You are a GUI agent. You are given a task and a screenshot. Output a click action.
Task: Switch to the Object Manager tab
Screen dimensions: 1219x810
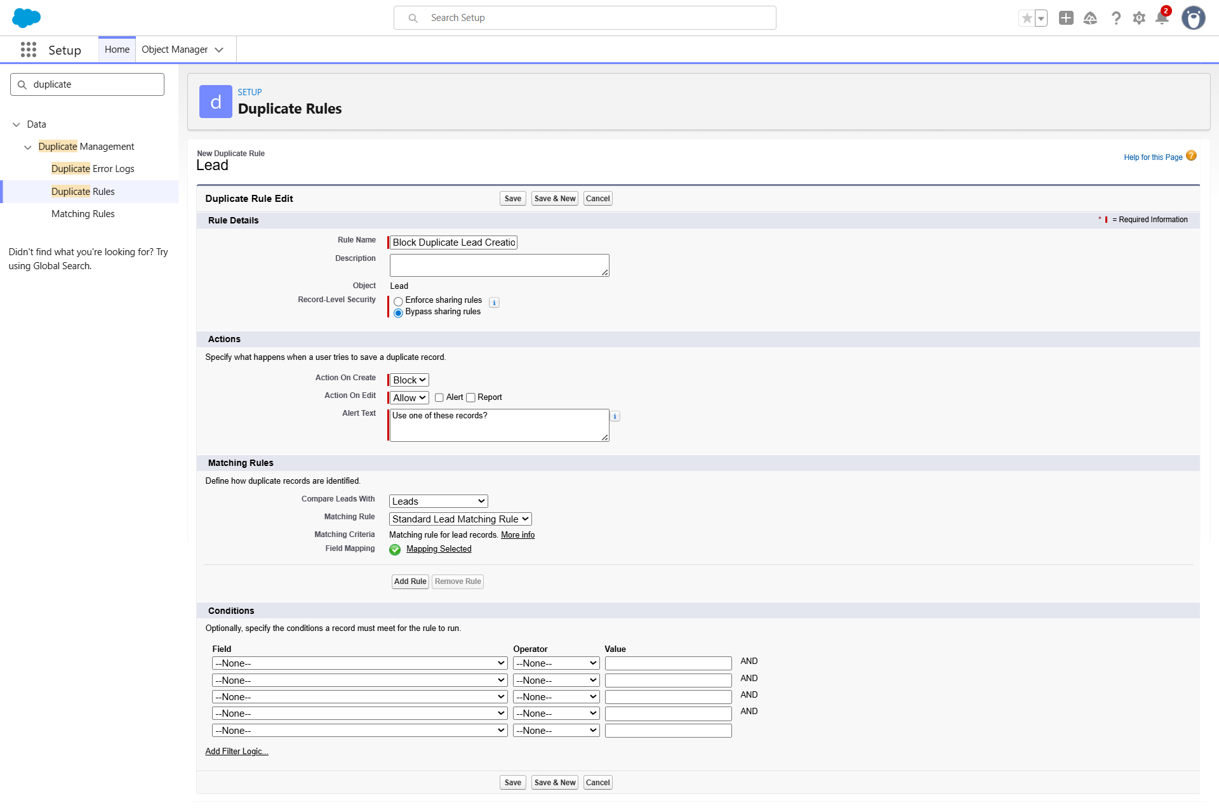point(175,50)
